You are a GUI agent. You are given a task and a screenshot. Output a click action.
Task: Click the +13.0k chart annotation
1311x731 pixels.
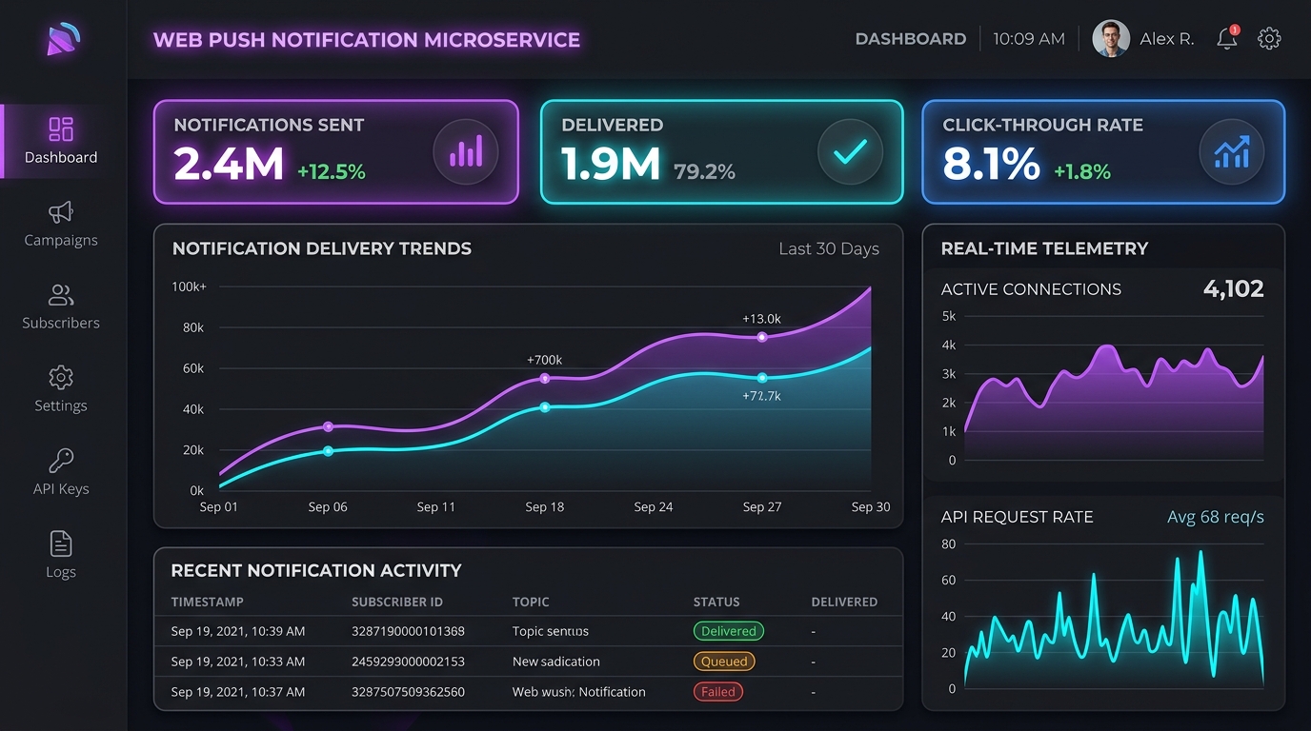pos(762,319)
